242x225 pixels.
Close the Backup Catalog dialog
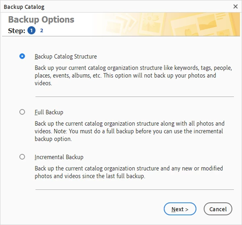236,6
